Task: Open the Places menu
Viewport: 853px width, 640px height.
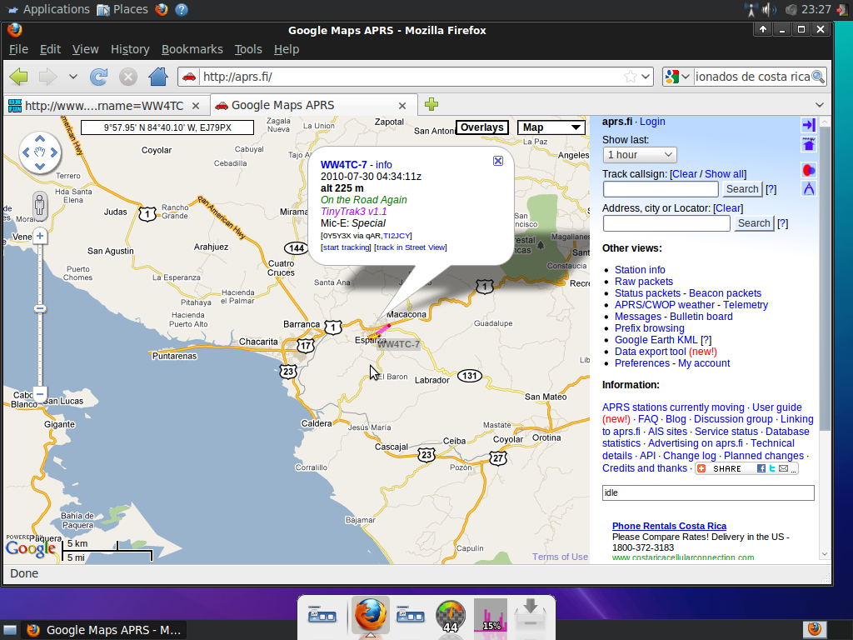Action: (x=122, y=10)
